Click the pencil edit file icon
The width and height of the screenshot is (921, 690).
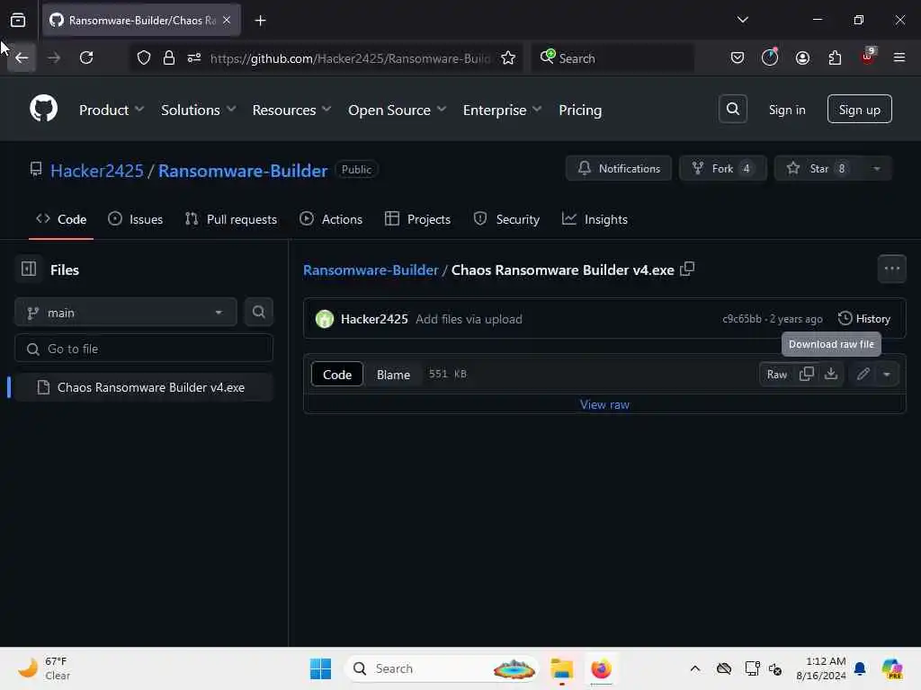pos(863,374)
